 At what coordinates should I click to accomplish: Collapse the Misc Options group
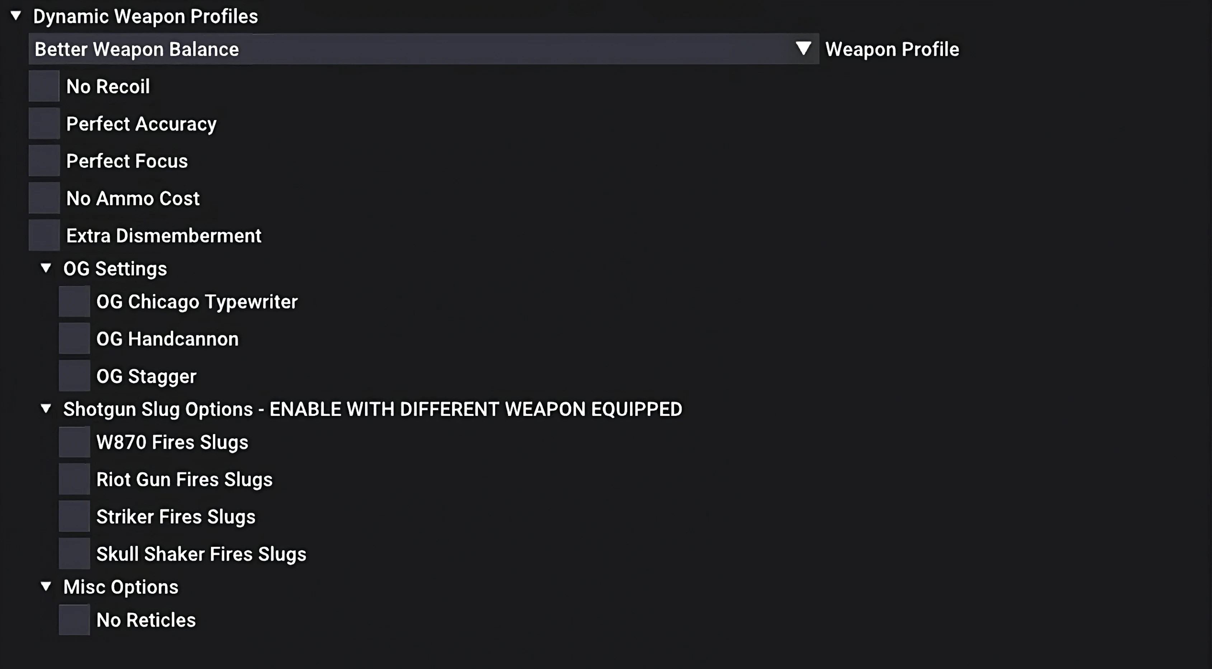(46, 586)
